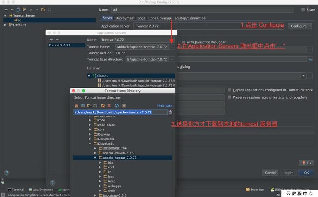The image size is (318, 197).
Task: Switch to the Code Coverage tab
Action: (160, 18)
